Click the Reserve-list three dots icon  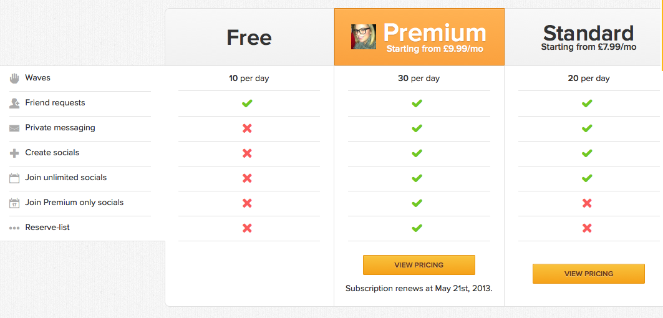[x=14, y=228]
